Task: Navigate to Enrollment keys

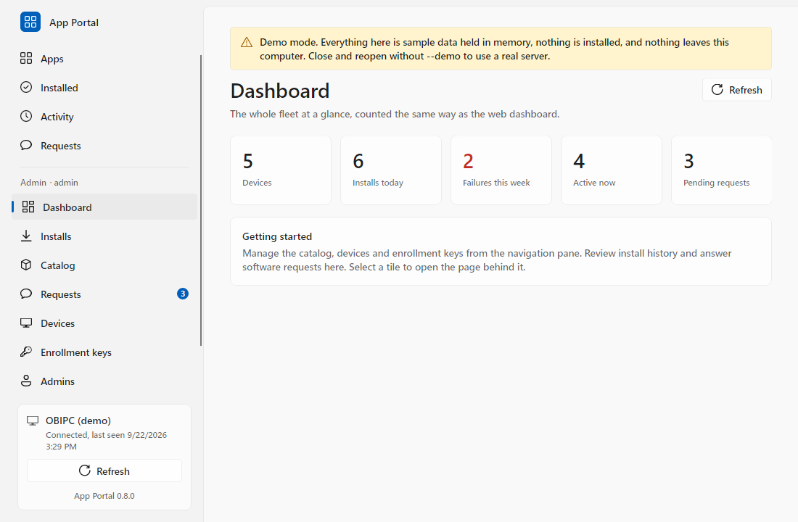Action: tap(104, 352)
